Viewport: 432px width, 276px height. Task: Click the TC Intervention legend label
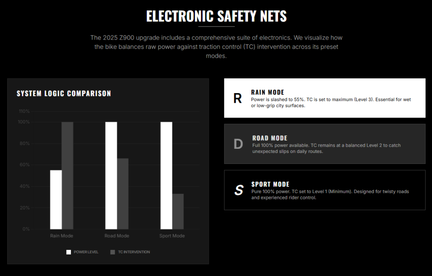pyautogui.click(x=134, y=252)
